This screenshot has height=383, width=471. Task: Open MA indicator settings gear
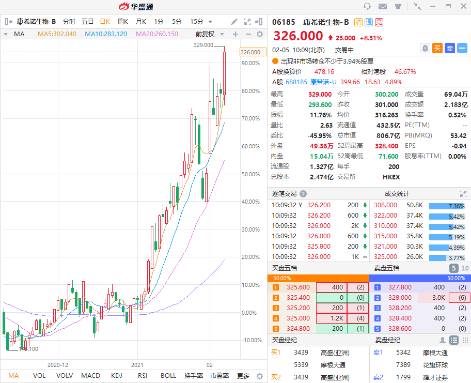[260, 34]
